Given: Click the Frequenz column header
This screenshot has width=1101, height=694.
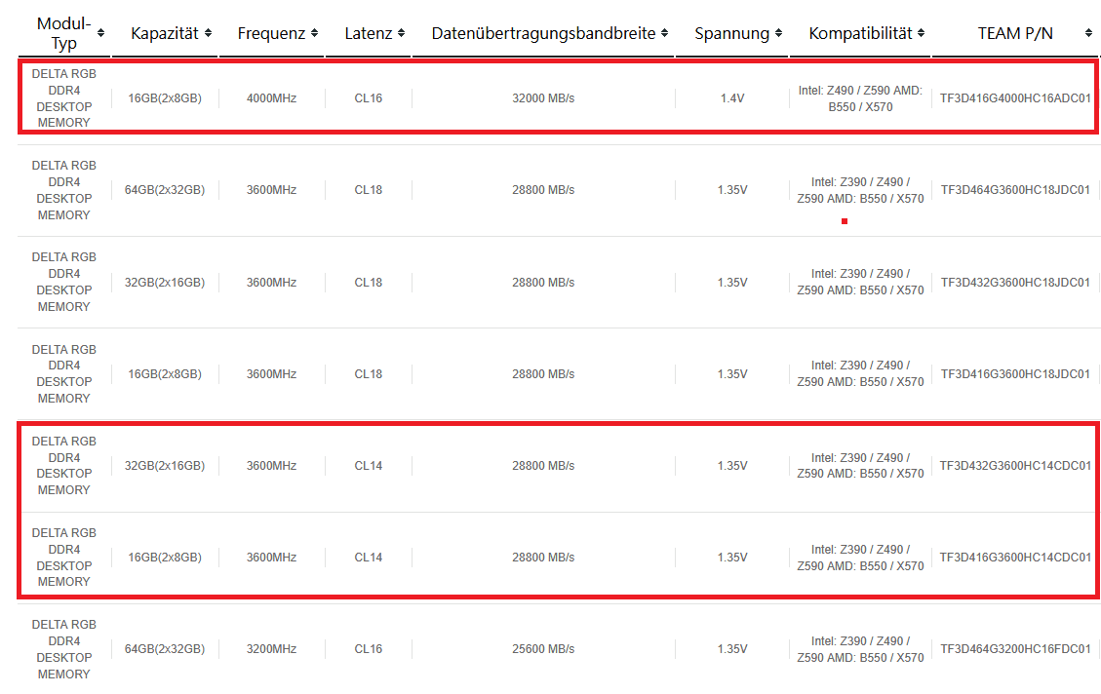Looking at the screenshot, I should 271,33.
